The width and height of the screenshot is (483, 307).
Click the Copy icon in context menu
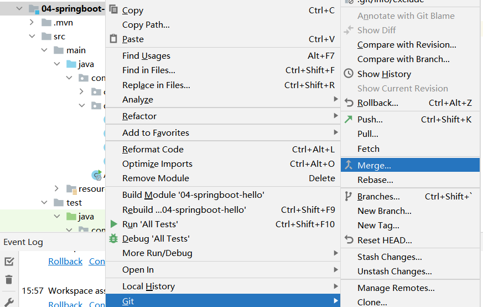tap(113, 9)
